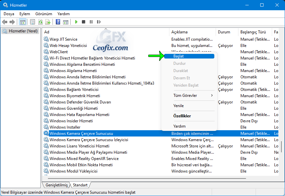The height and width of the screenshot is (196, 285).
Task: Click 'Devre Dışı' in Windows Insider Hizmeti row
Action: (249, 121)
